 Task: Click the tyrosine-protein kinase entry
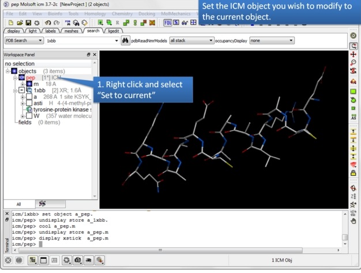tap(62, 109)
